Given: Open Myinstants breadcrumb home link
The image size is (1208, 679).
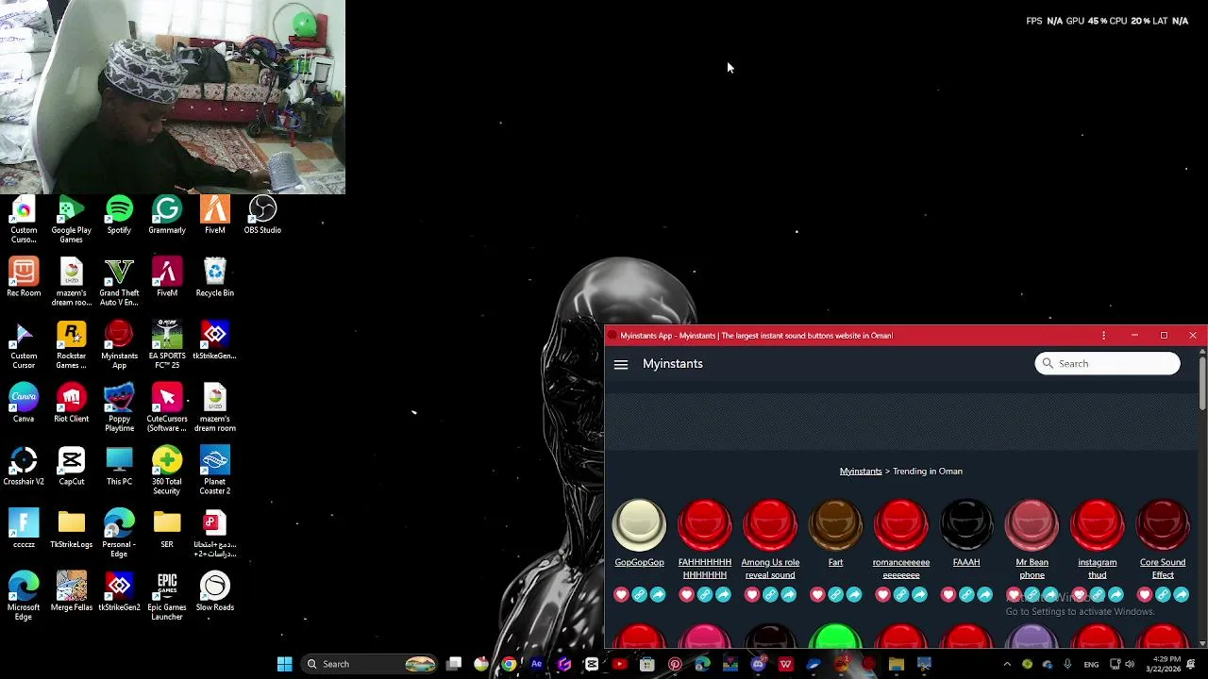Looking at the screenshot, I should pos(861,472).
